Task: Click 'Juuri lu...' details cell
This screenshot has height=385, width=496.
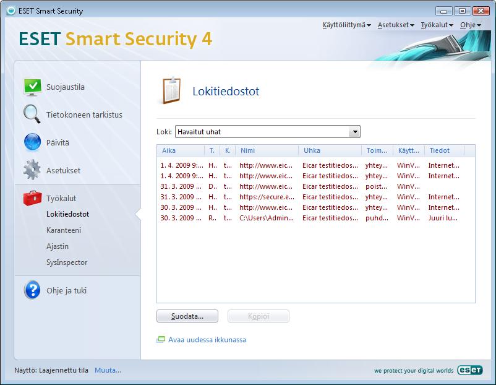Action: pos(443,218)
